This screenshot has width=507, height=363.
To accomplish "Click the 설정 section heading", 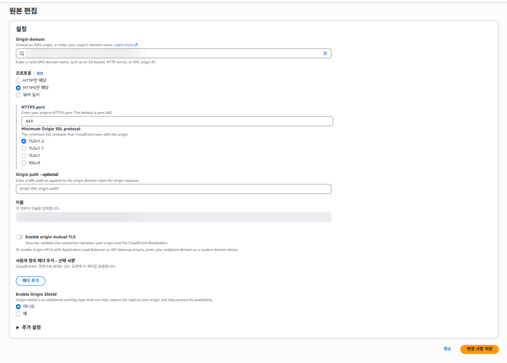I will 21,29.
